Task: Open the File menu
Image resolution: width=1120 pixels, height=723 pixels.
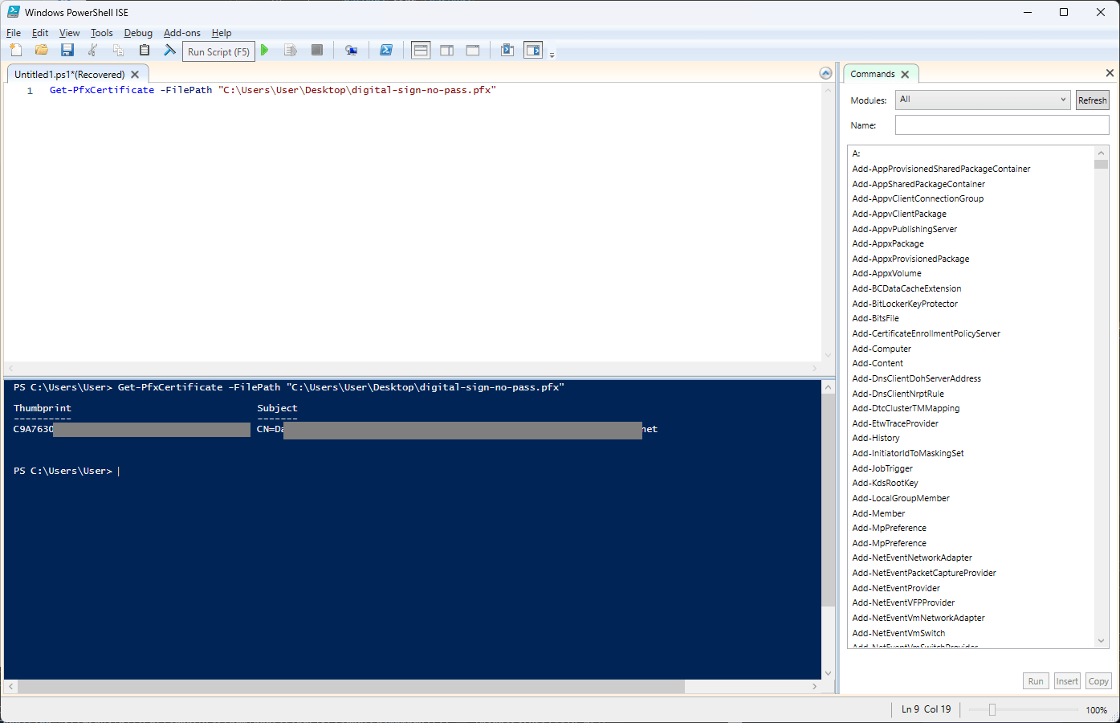Action: (x=14, y=33)
